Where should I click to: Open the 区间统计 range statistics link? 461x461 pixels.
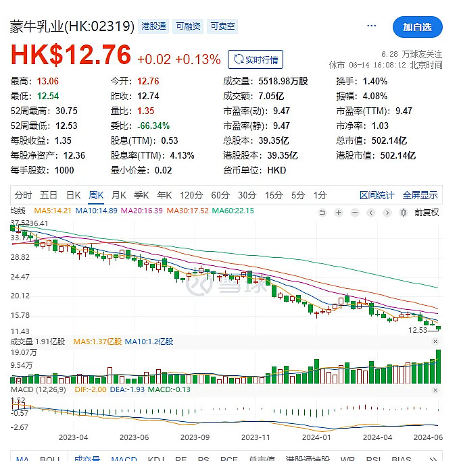click(377, 195)
